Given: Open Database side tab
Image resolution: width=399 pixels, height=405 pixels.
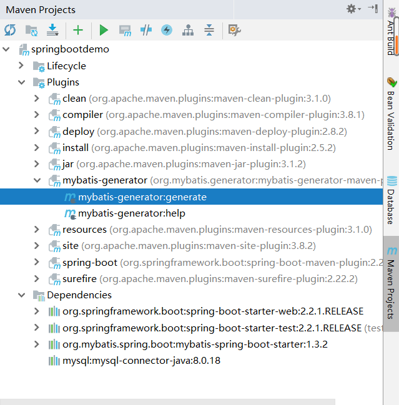Looking at the screenshot, I should tap(392, 200).
